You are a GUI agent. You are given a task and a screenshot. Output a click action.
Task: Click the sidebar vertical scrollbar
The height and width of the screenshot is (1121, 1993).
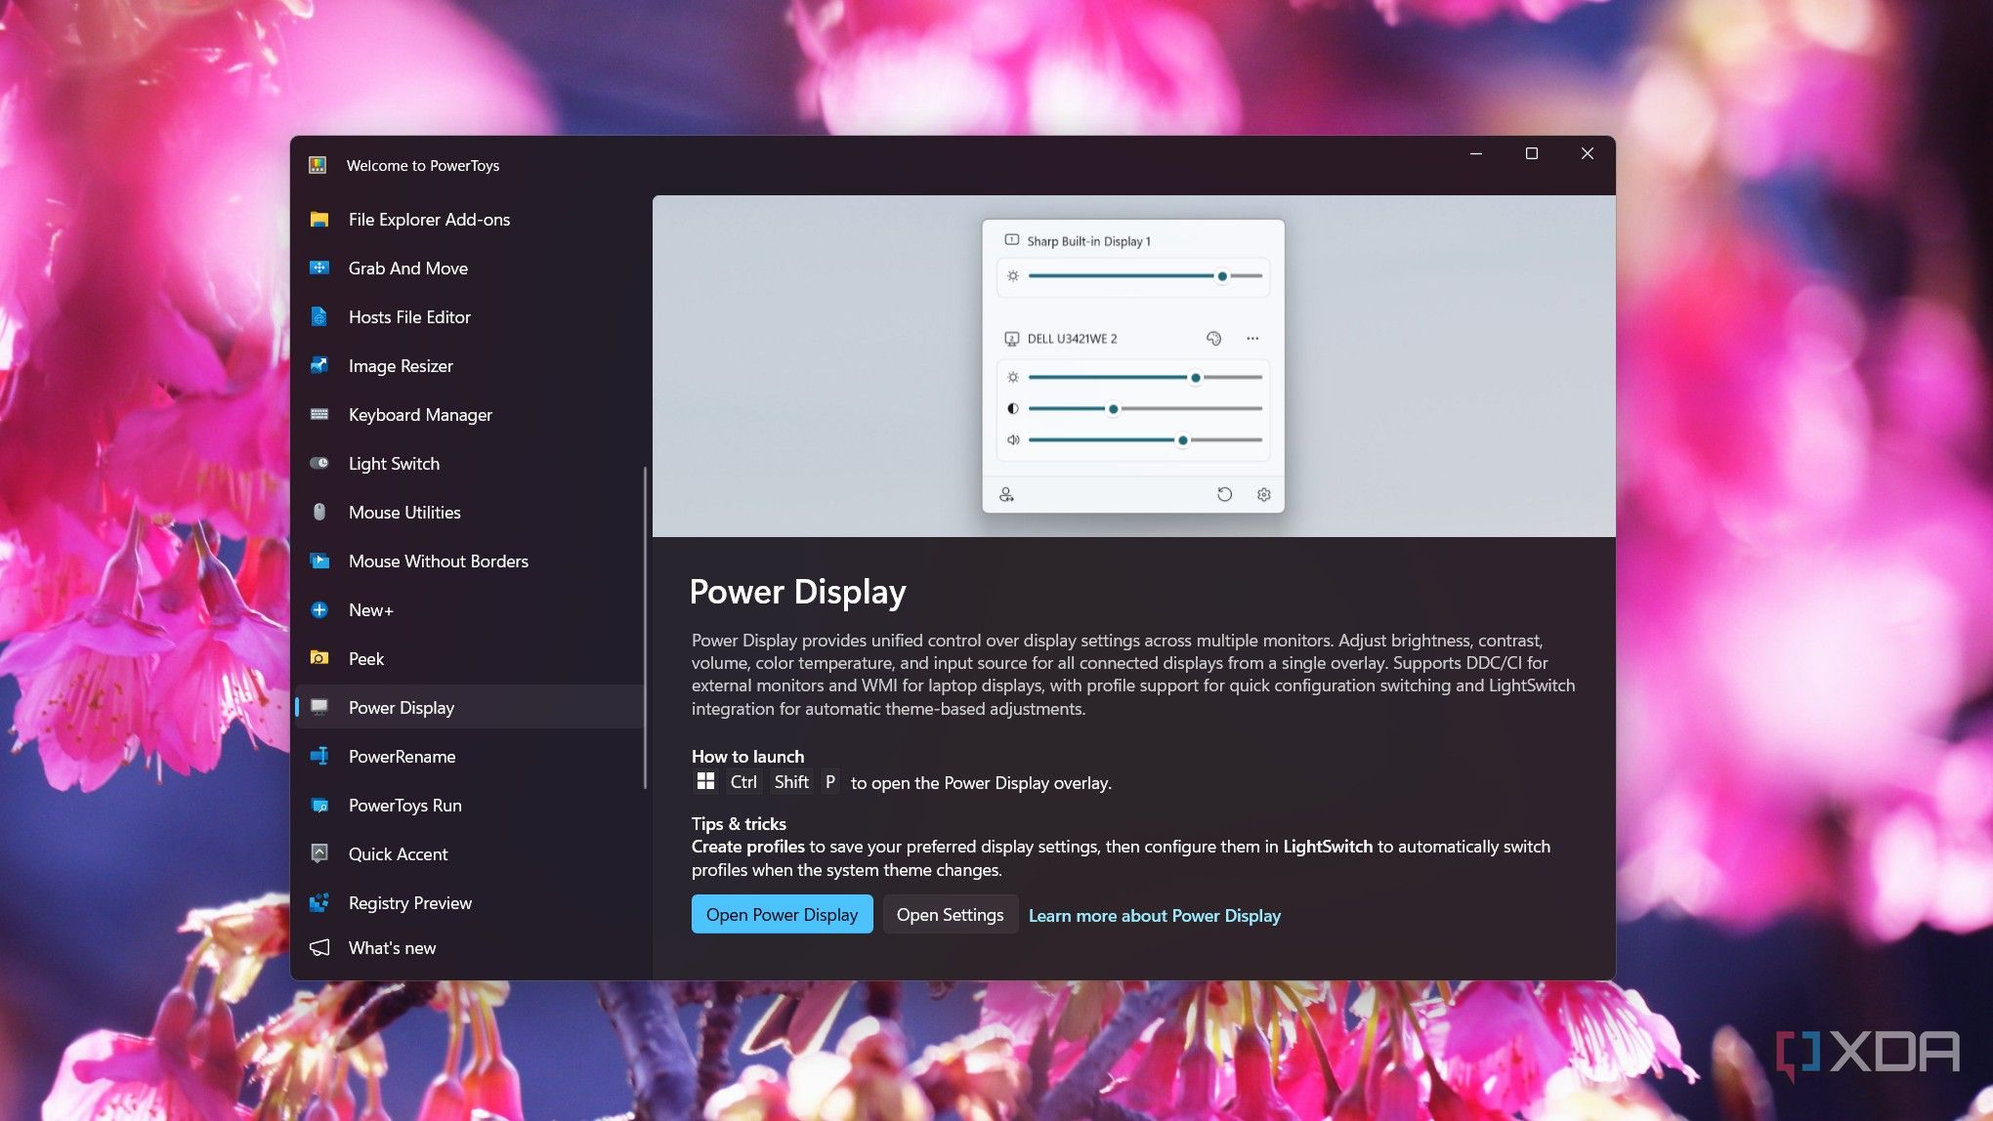pos(645,628)
